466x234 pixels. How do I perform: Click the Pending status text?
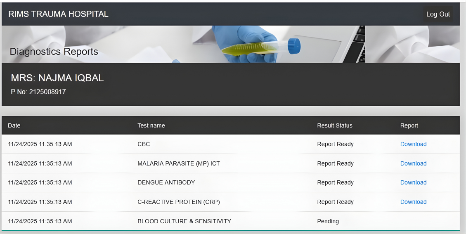point(328,221)
